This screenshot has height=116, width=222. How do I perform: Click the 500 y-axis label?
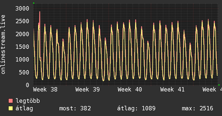click(x=24, y=72)
